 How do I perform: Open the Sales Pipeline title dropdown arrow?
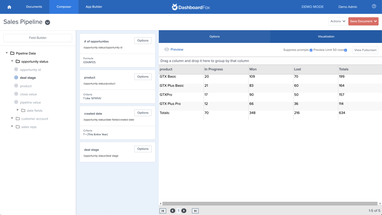(x=47, y=23)
